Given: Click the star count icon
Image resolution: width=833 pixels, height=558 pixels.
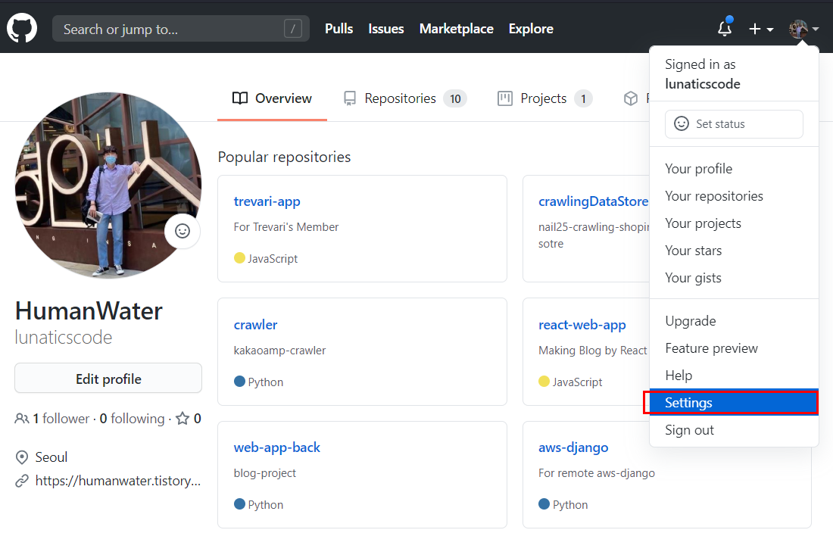Looking at the screenshot, I should [183, 419].
